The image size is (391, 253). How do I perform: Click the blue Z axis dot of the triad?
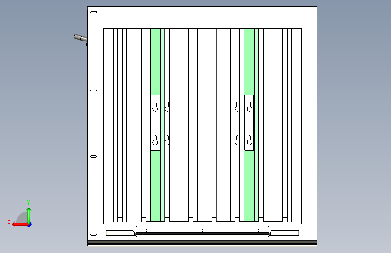point(29,225)
